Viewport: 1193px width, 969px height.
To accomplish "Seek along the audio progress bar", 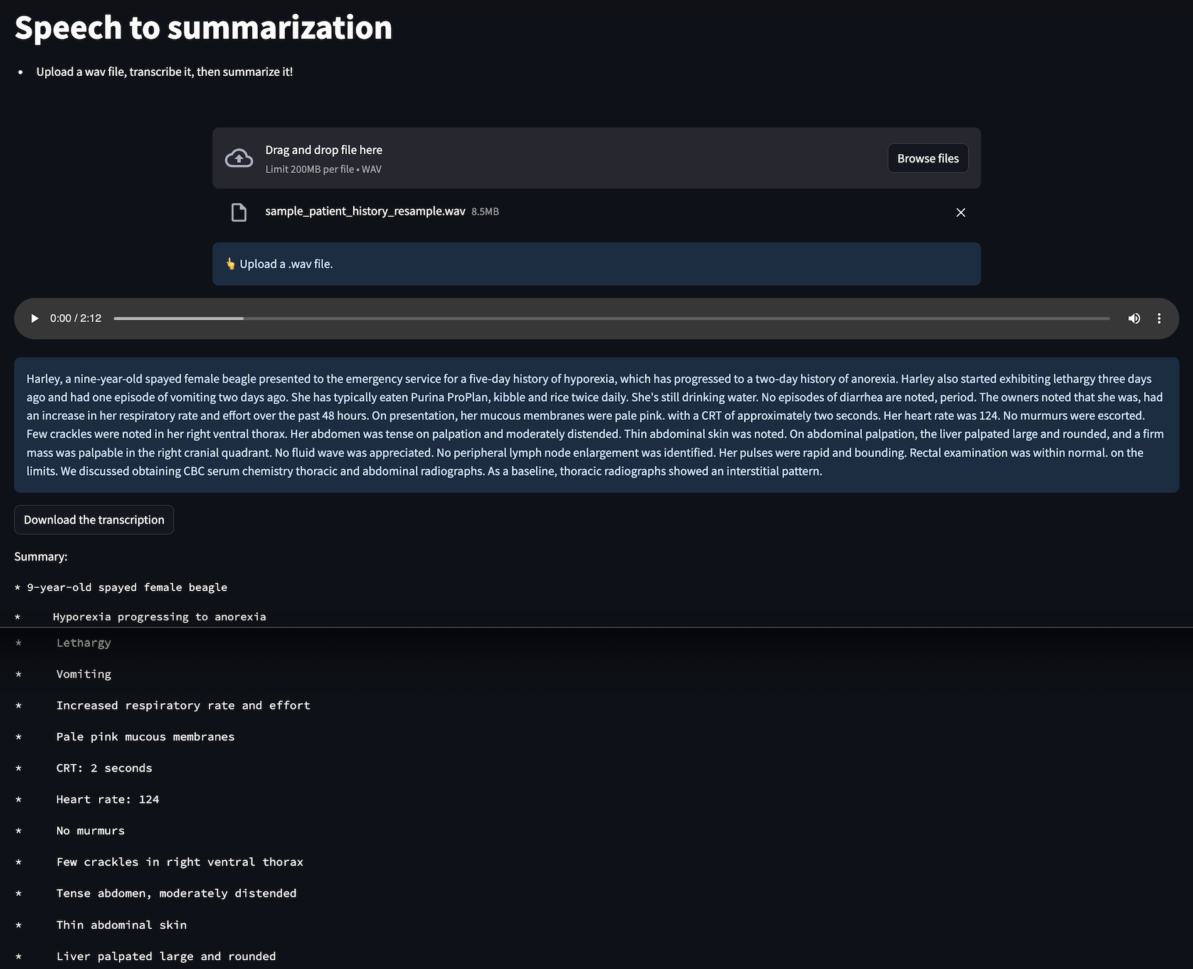I will (x=612, y=318).
